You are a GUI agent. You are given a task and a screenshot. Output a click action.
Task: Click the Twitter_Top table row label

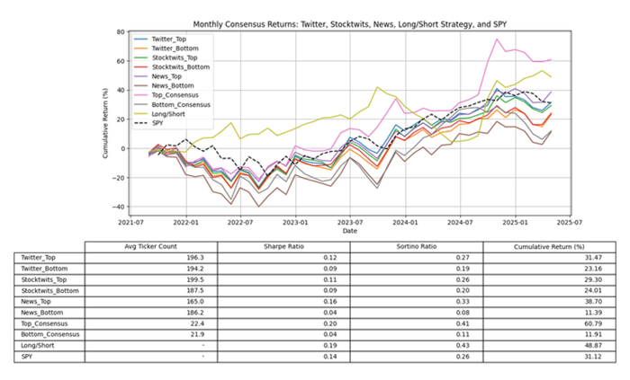point(38,258)
